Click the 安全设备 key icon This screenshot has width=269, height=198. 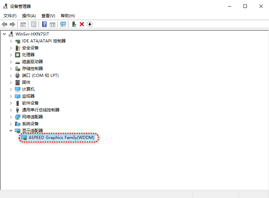pos(18,48)
